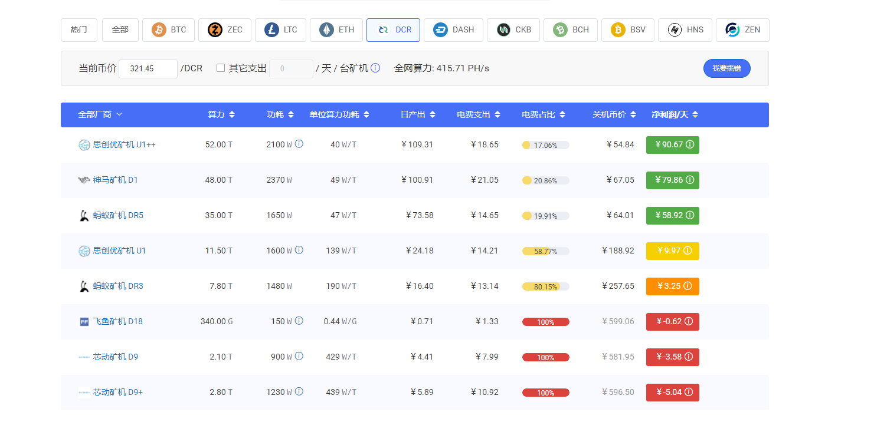Select the BSV coin tab
Viewport: 874px width, 425px height.
click(x=628, y=30)
